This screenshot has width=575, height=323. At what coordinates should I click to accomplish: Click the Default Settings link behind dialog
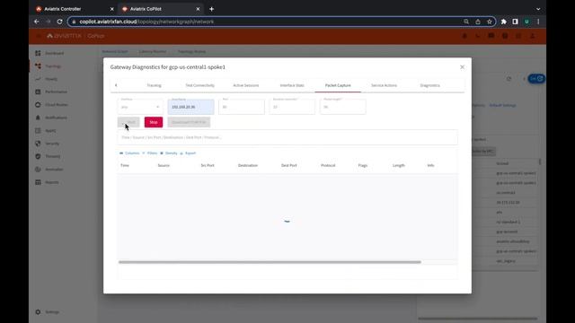pos(502,106)
